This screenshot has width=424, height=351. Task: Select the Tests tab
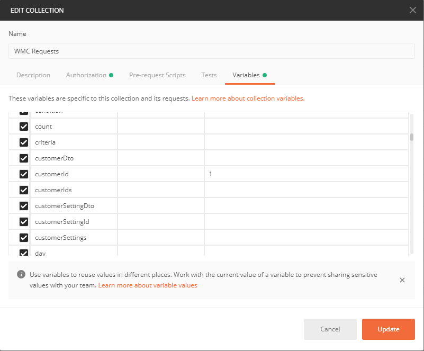click(209, 75)
